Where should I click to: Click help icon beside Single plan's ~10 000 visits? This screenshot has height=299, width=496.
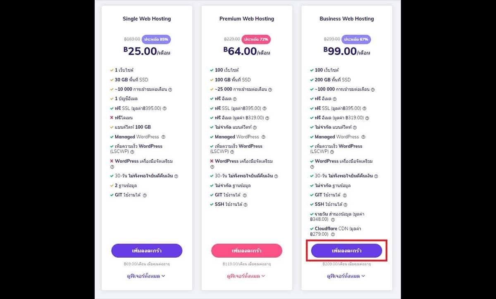click(170, 89)
